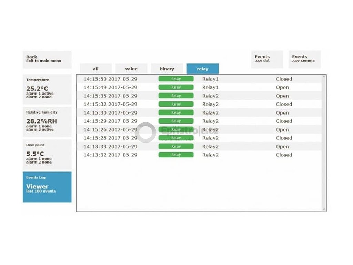Select the relay tab

[x=203, y=69]
